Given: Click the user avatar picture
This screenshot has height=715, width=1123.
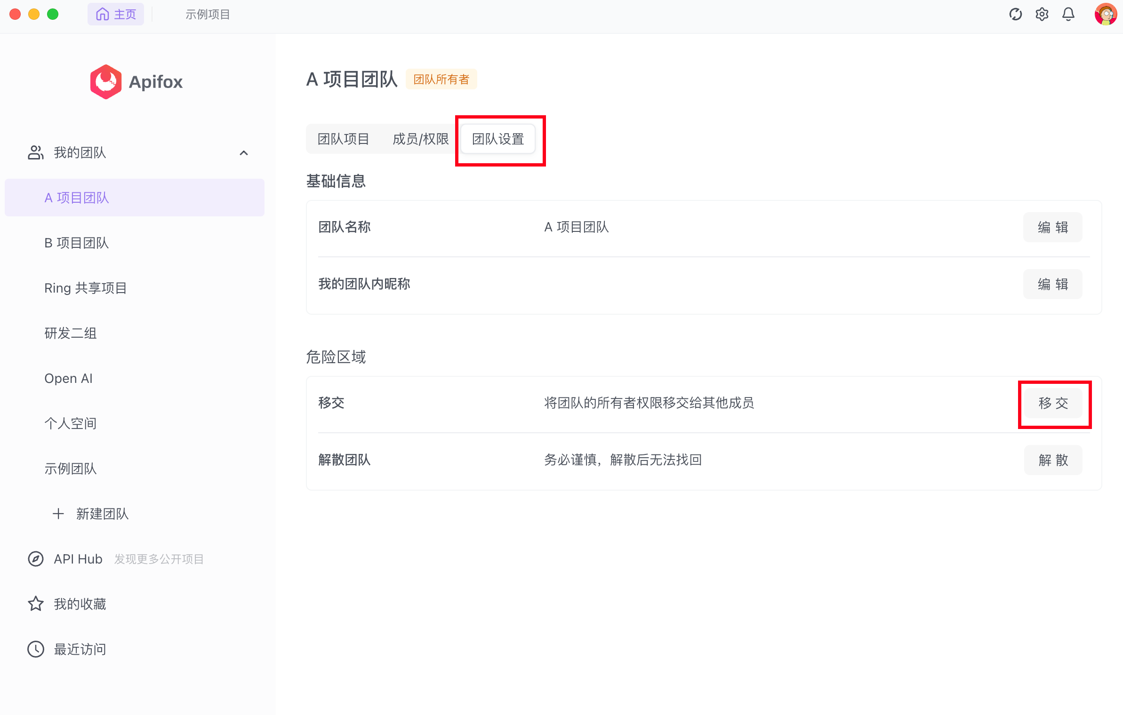Looking at the screenshot, I should tap(1105, 14).
